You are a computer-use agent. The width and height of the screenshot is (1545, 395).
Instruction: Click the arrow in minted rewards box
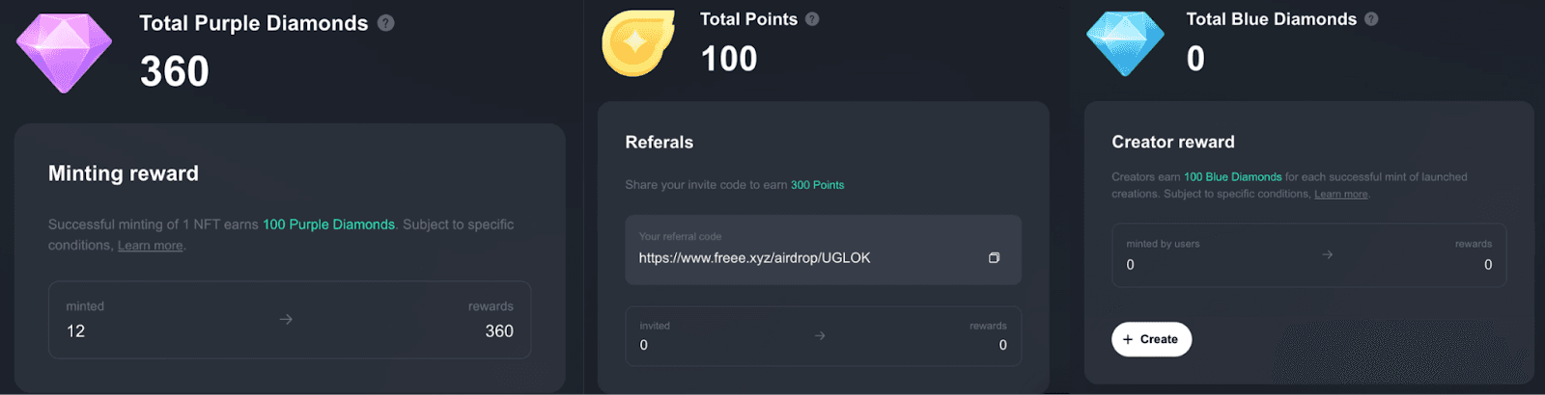pyautogui.click(x=286, y=319)
